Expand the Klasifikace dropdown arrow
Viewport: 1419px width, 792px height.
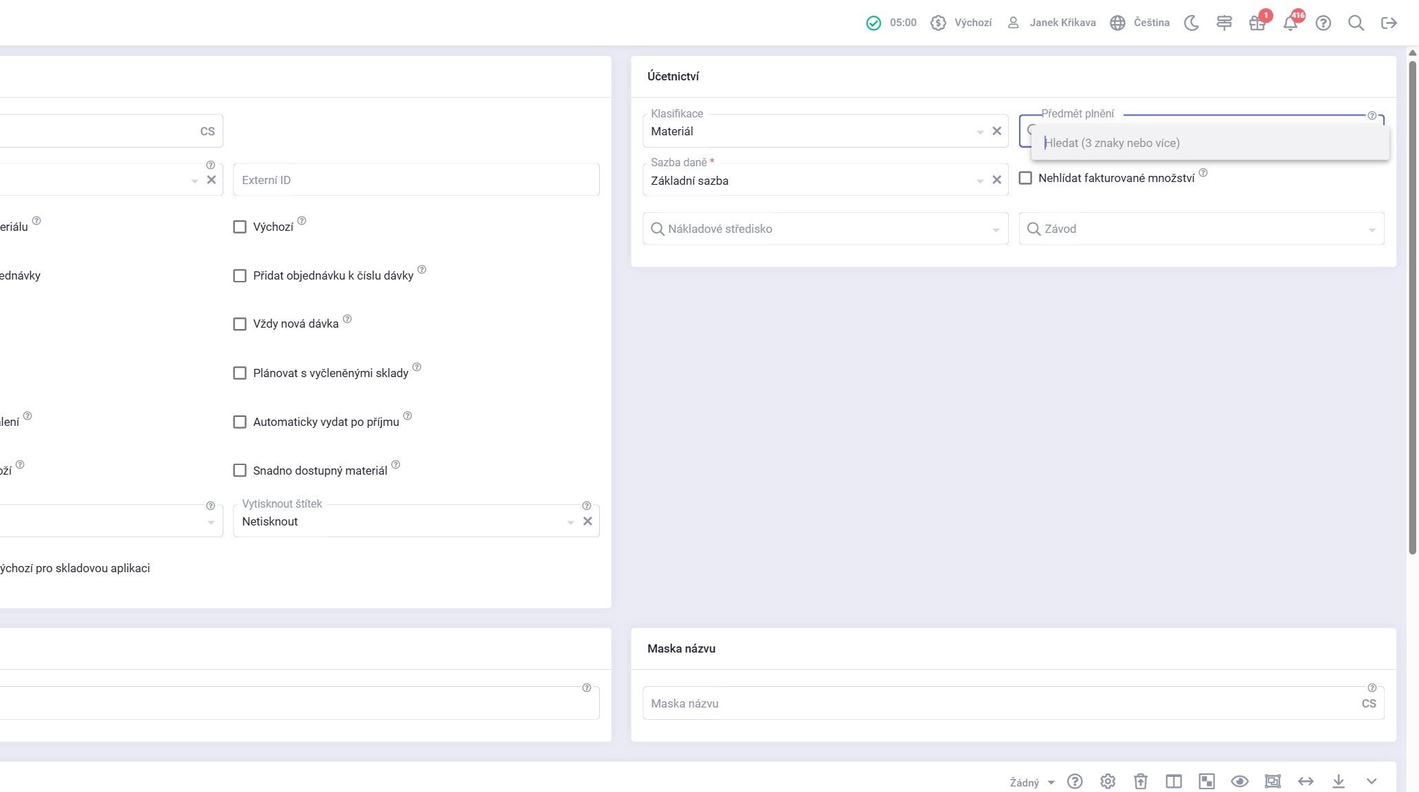(x=980, y=132)
